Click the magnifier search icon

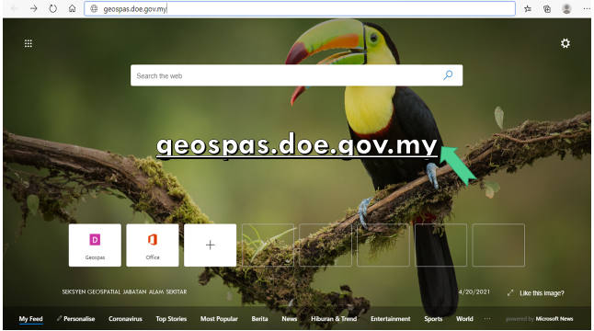pos(448,75)
